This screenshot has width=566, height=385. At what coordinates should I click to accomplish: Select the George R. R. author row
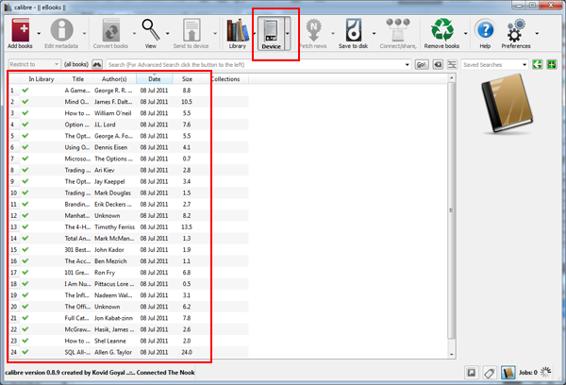[129, 91]
